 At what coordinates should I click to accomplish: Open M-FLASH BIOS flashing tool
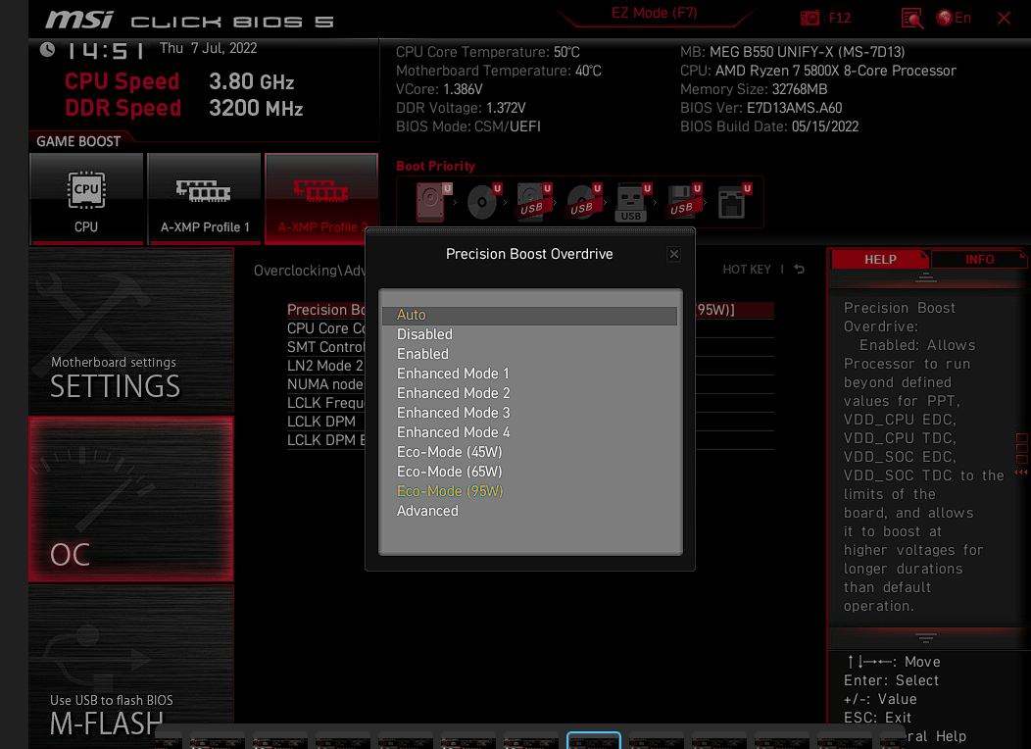(131, 668)
